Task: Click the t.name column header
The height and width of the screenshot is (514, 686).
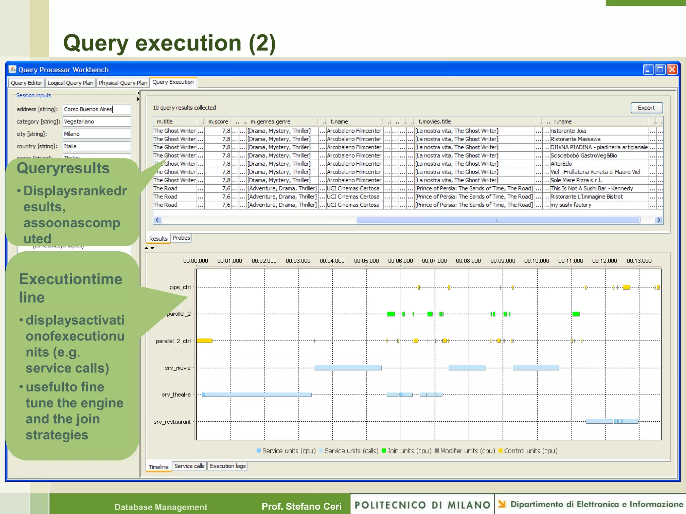Action: point(354,121)
